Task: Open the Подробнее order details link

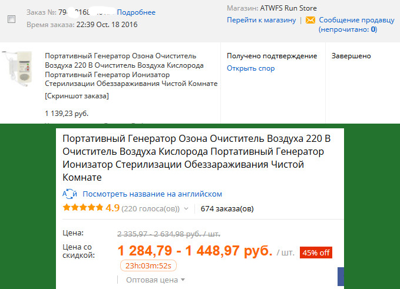Action: coord(136,12)
